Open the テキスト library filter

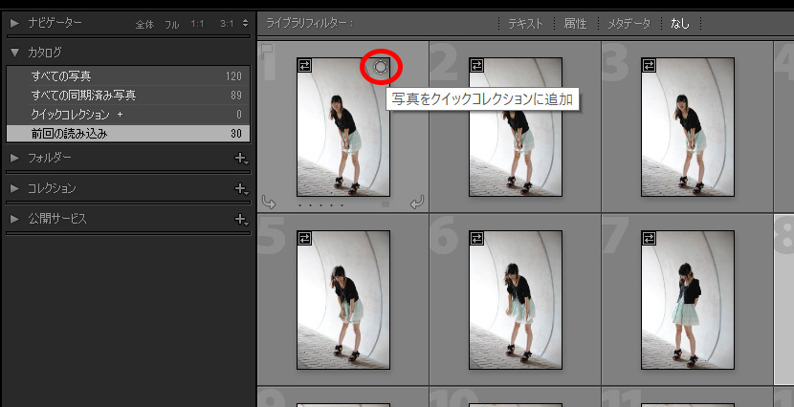point(525,23)
